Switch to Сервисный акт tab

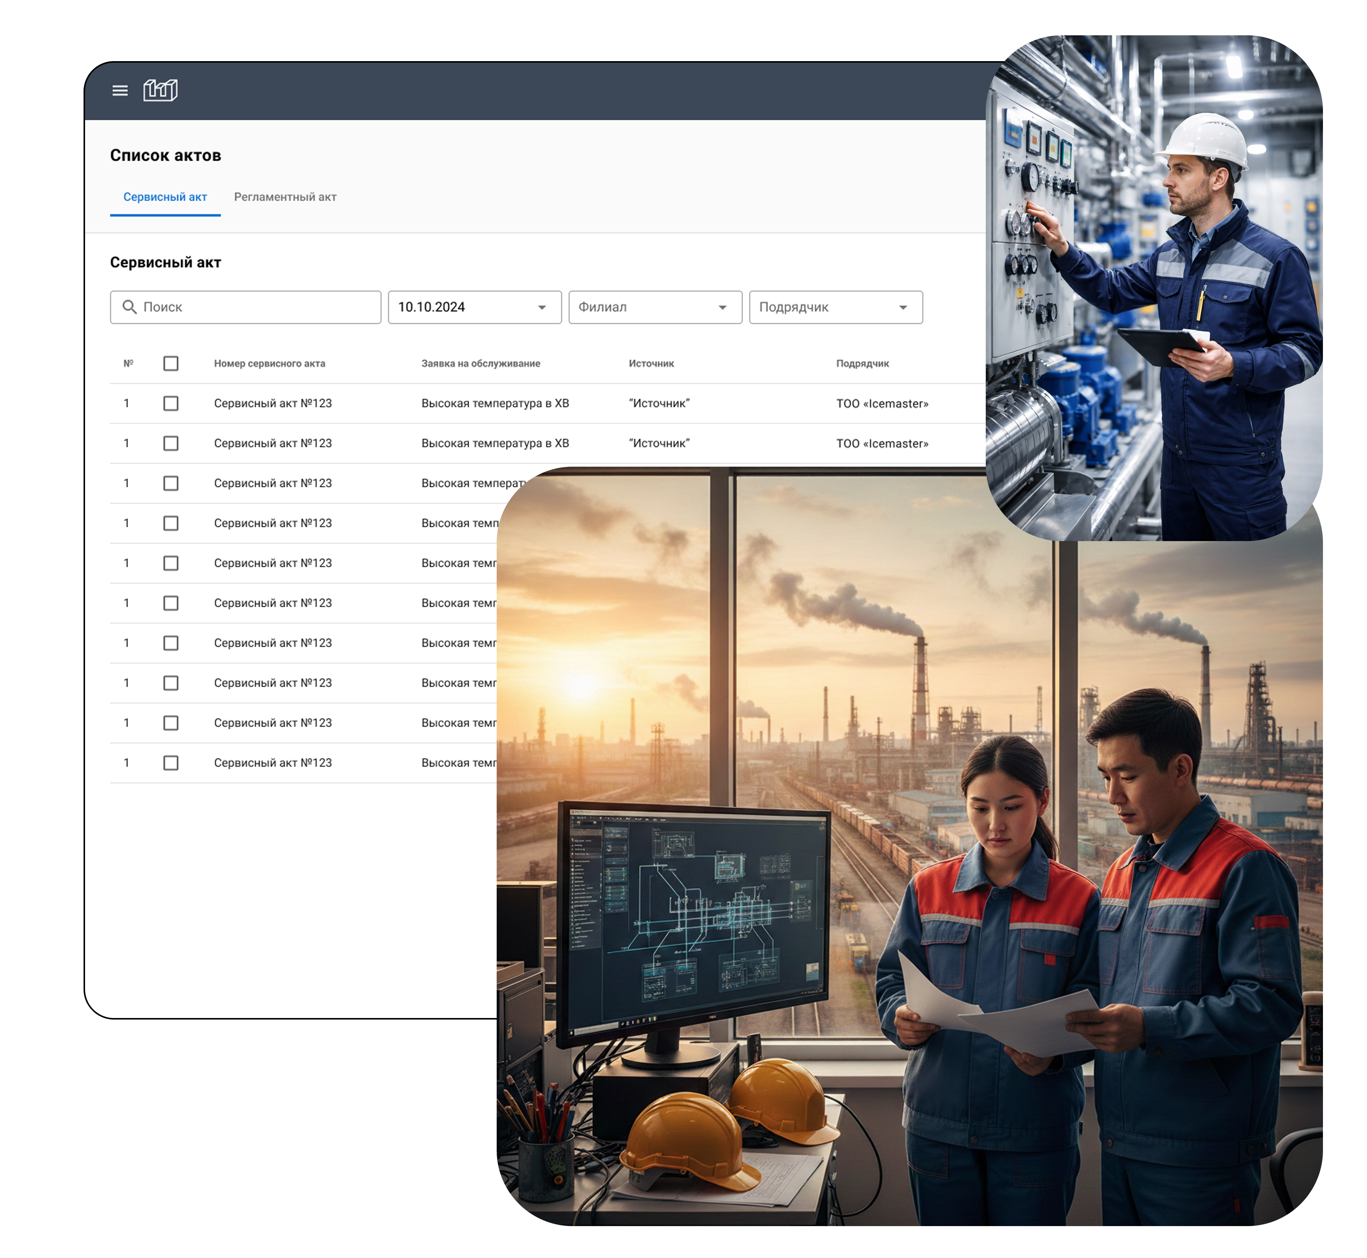(x=165, y=197)
